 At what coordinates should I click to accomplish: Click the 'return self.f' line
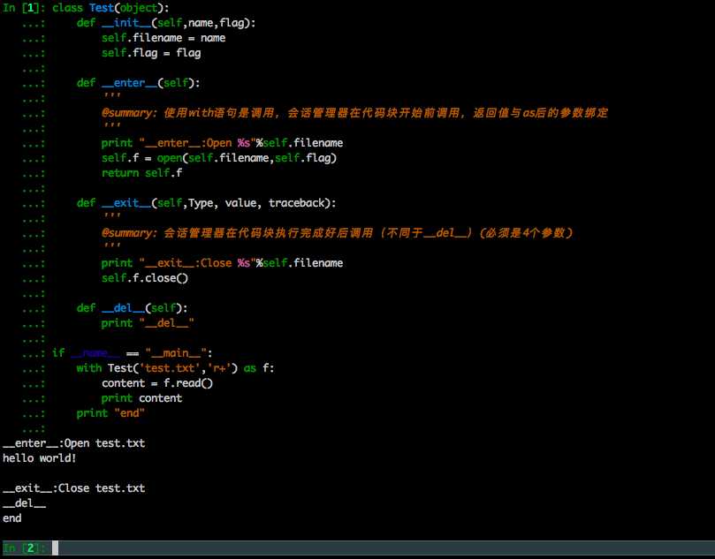[x=141, y=173]
